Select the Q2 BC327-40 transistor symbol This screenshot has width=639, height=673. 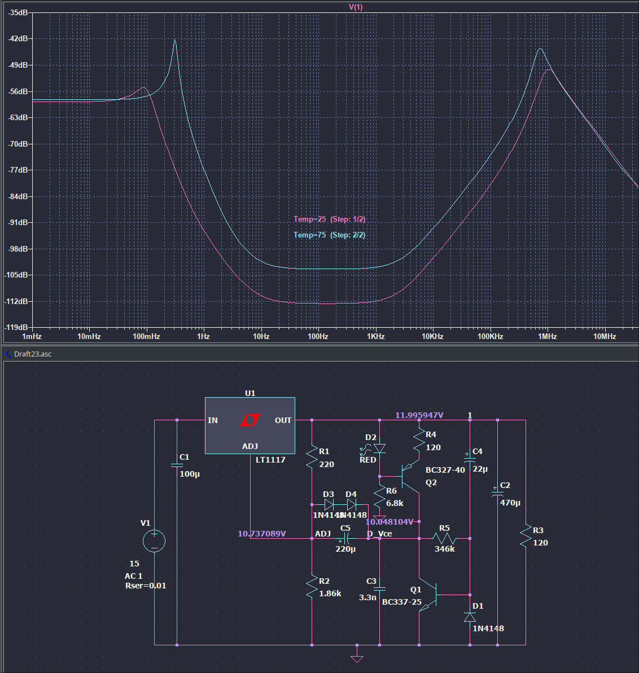click(409, 477)
